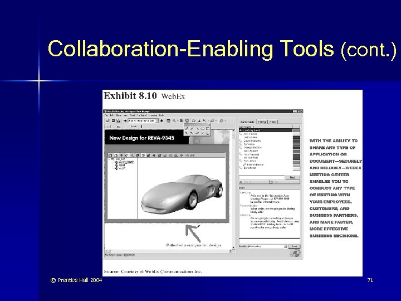
Task: Click the magnifier zoom icon in toolbar
Action: (174, 121)
